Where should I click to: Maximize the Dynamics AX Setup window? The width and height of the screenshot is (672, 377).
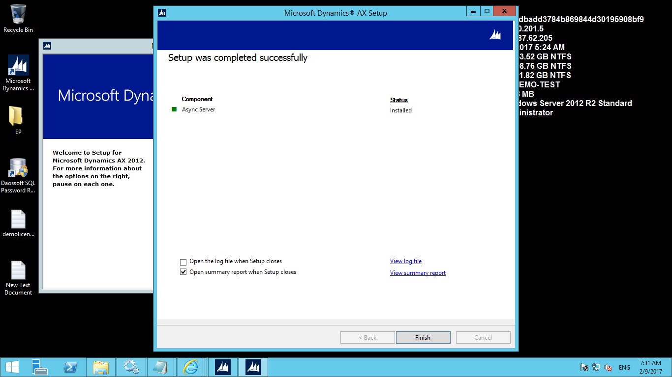pos(487,11)
